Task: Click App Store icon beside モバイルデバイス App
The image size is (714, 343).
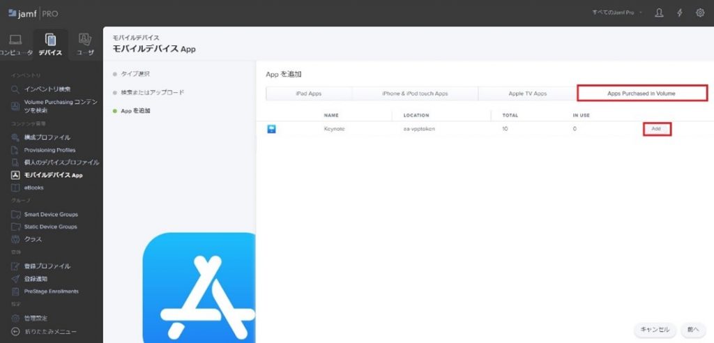Action: pos(15,175)
